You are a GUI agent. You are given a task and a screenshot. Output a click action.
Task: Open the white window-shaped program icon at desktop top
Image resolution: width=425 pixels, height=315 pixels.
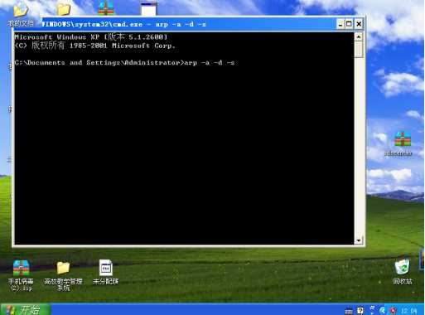click(148, 8)
